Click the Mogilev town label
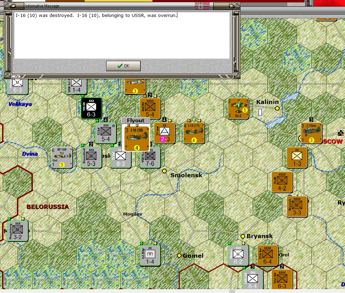Image resolution: width=345 pixels, height=293 pixels. 133,214
